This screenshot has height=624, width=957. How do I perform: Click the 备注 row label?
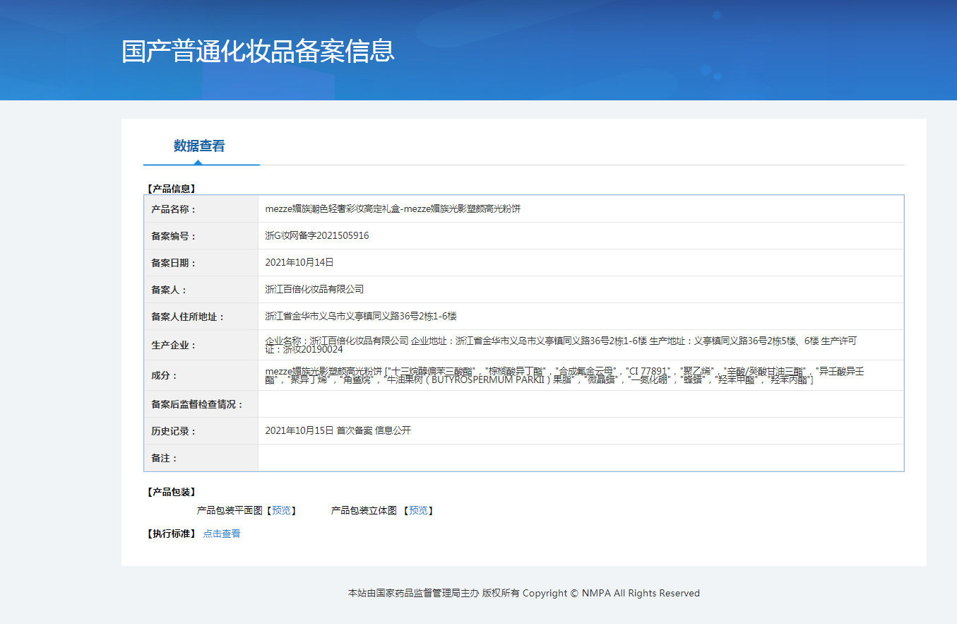[x=165, y=458]
